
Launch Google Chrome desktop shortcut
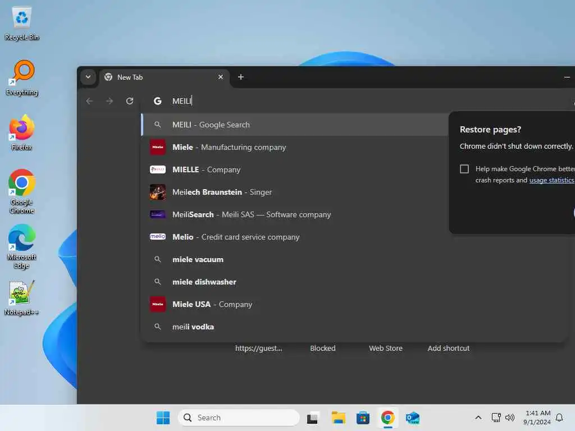[x=22, y=191]
